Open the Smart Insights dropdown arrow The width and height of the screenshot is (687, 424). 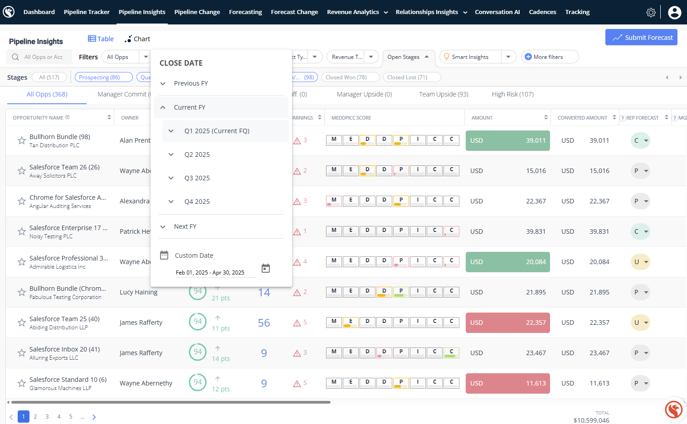pos(508,57)
